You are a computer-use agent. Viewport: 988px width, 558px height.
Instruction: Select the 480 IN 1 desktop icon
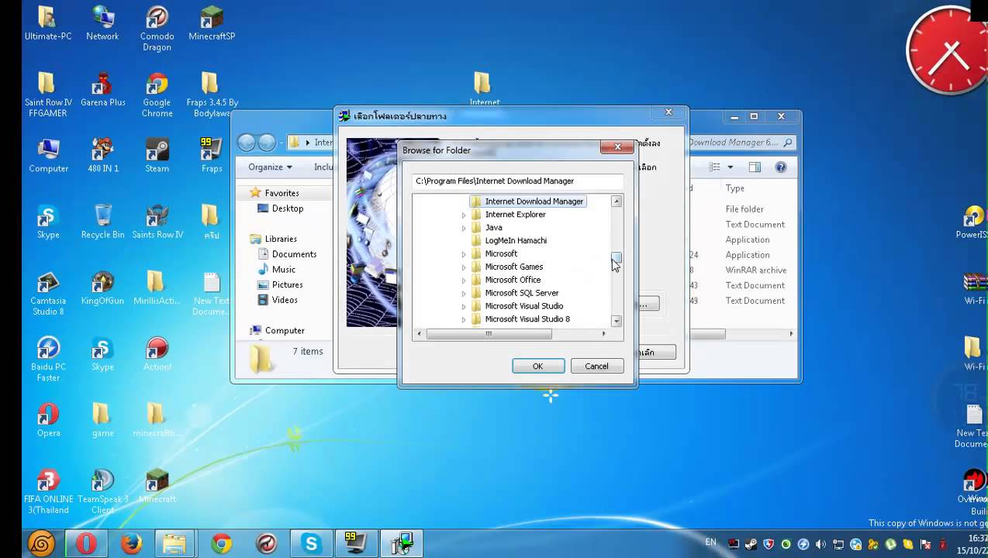point(102,156)
